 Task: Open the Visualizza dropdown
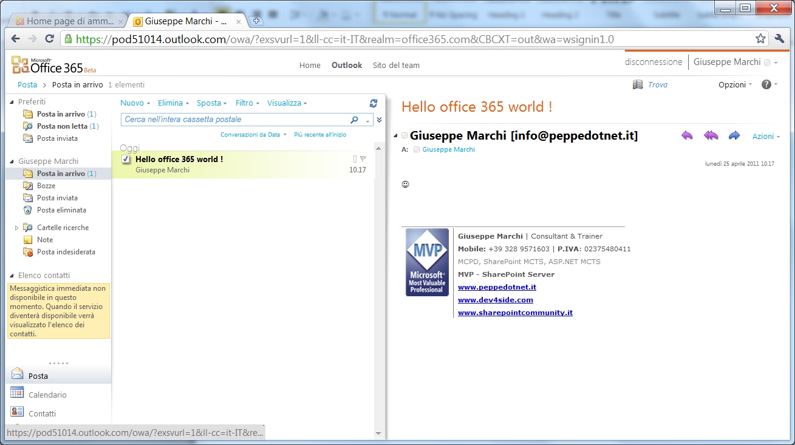point(287,103)
